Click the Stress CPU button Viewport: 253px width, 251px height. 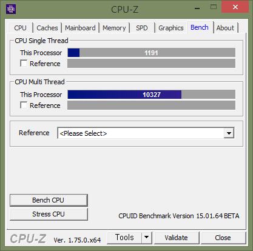tap(49, 214)
